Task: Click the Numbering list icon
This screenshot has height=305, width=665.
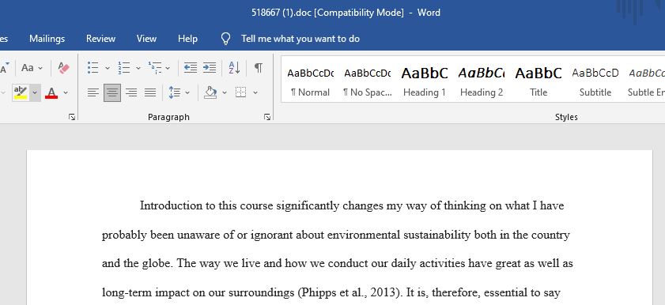Action: [x=124, y=68]
